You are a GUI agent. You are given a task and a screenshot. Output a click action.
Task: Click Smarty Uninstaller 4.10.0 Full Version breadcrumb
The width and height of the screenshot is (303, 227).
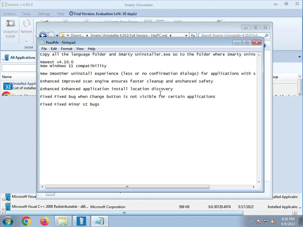tap(129, 35)
